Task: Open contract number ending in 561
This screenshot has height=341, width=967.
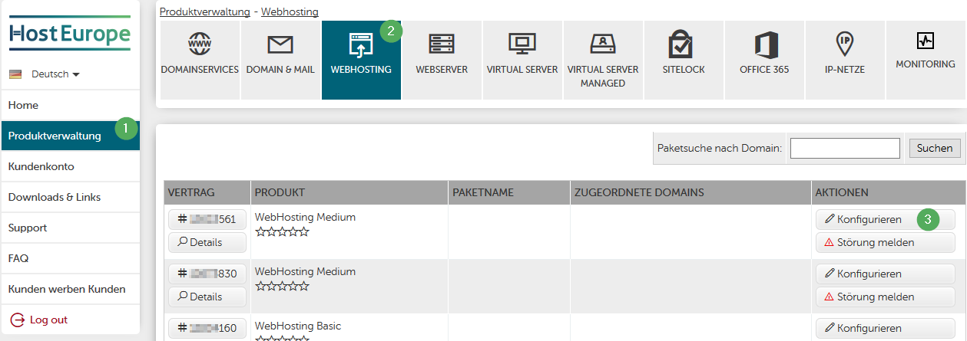Action: click(207, 219)
